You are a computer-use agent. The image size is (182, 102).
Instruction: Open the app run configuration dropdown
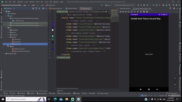coord(108,5)
